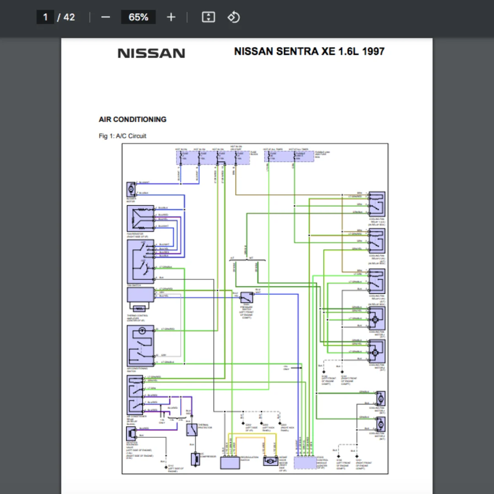This screenshot has height=494, width=494.
Task: Click the 'Fig 1: A/C Circuit' caption
Action: (x=122, y=136)
